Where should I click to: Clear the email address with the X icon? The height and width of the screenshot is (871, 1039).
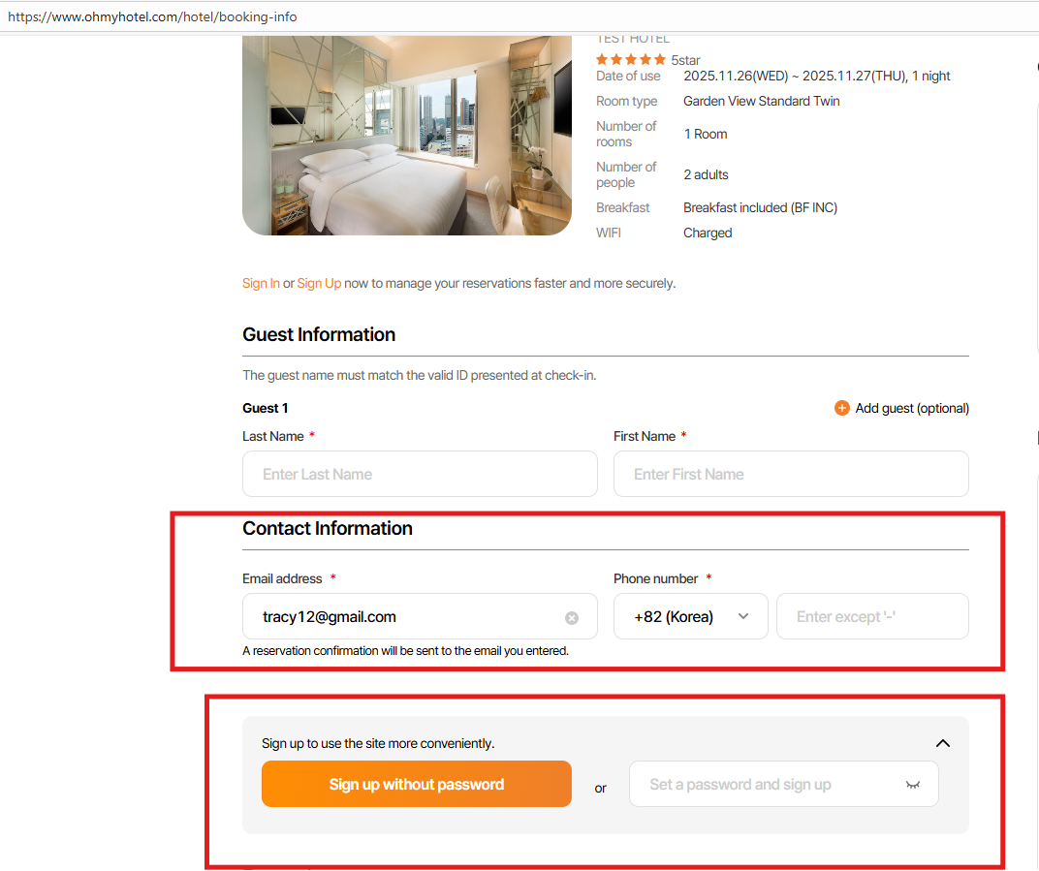point(572,618)
